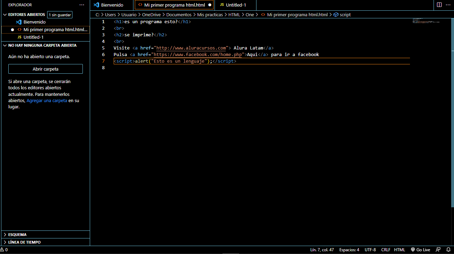Viewport: 454px width, 254px height.
Task: Change indentation via Espacios: 4
Action: (349, 250)
